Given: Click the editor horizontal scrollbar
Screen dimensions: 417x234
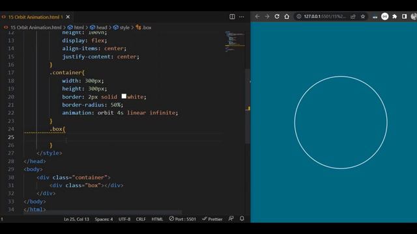Looking at the screenshot, I should (x=102, y=212).
